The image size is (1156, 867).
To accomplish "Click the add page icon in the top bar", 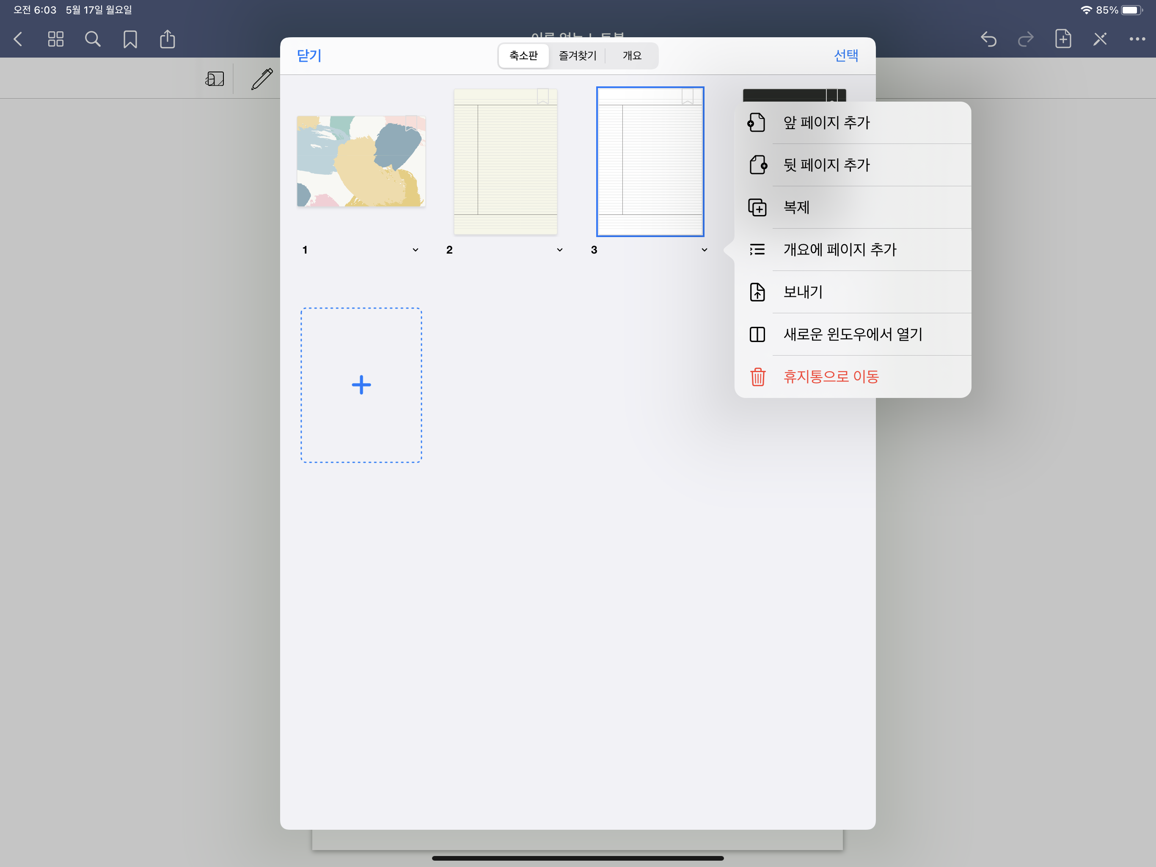I will 1062,39.
